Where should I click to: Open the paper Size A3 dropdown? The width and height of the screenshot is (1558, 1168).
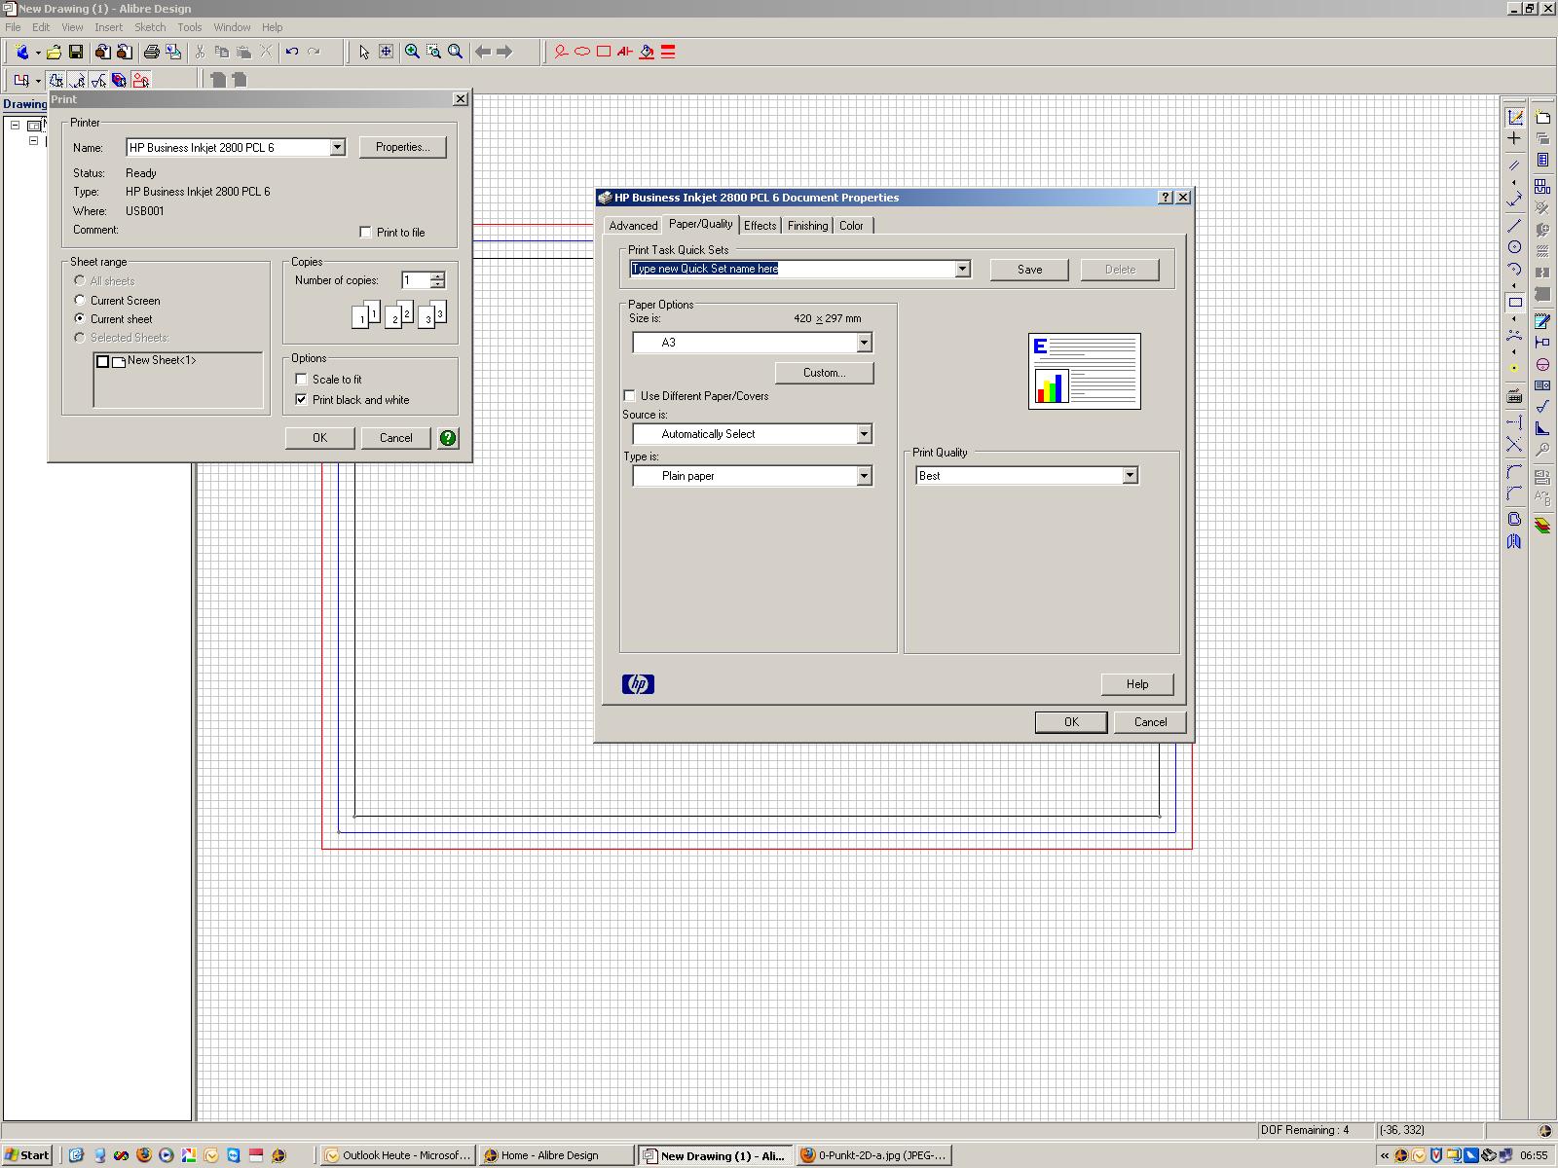[x=864, y=343]
